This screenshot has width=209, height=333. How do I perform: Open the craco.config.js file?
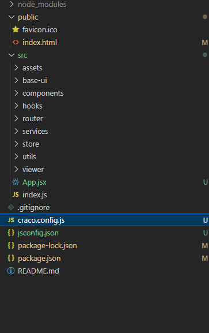41,220
